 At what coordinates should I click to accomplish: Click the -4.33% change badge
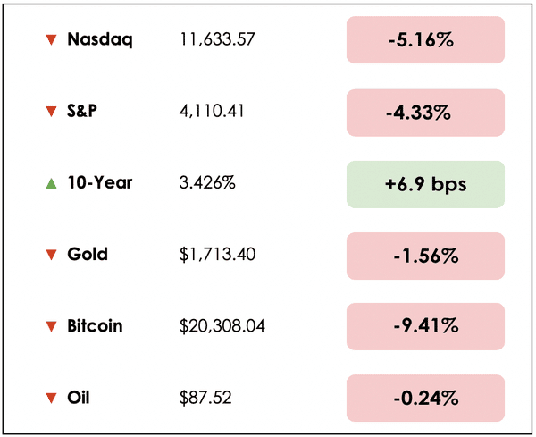425,112
